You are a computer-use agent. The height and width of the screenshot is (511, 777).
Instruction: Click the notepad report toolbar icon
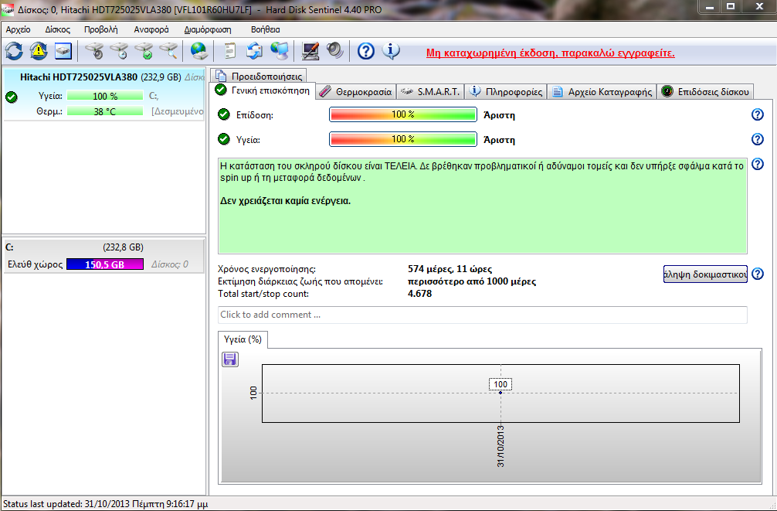pos(230,50)
